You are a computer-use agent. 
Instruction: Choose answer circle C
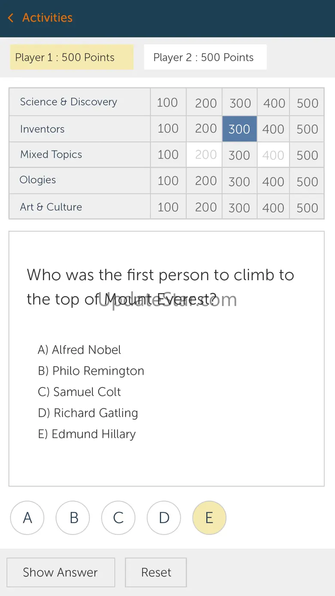[x=119, y=518]
